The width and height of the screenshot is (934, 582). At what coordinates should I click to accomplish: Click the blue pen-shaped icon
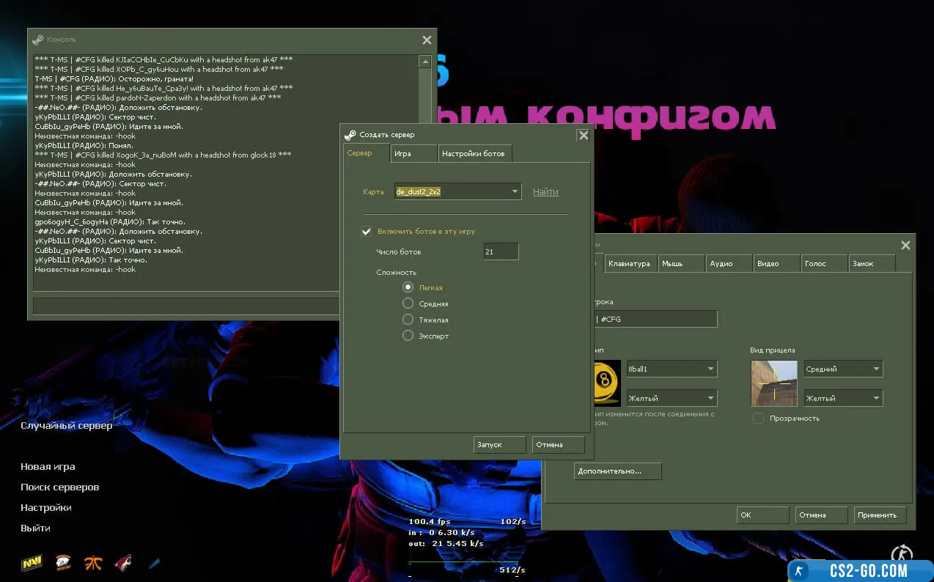(154, 563)
